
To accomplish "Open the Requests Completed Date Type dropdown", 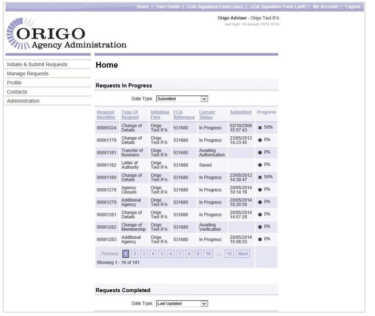I will click(182, 304).
